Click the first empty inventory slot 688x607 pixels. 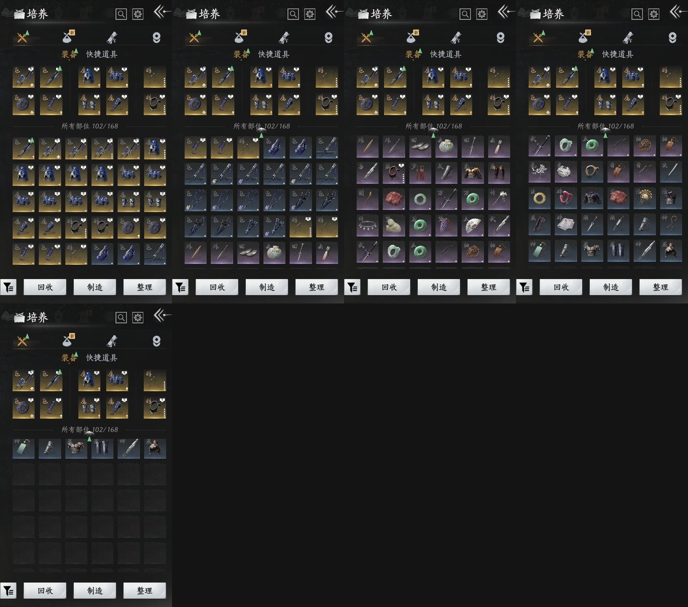[x=24, y=475]
